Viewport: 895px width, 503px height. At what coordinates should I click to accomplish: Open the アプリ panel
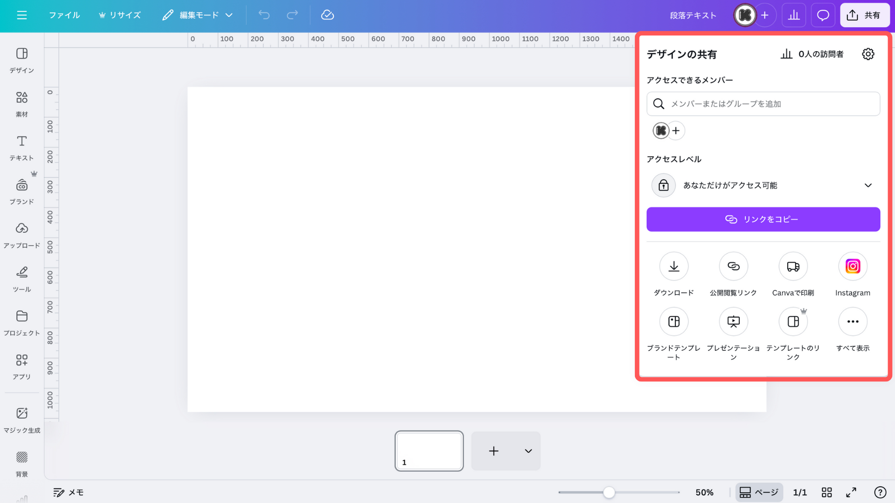coord(22,367)
